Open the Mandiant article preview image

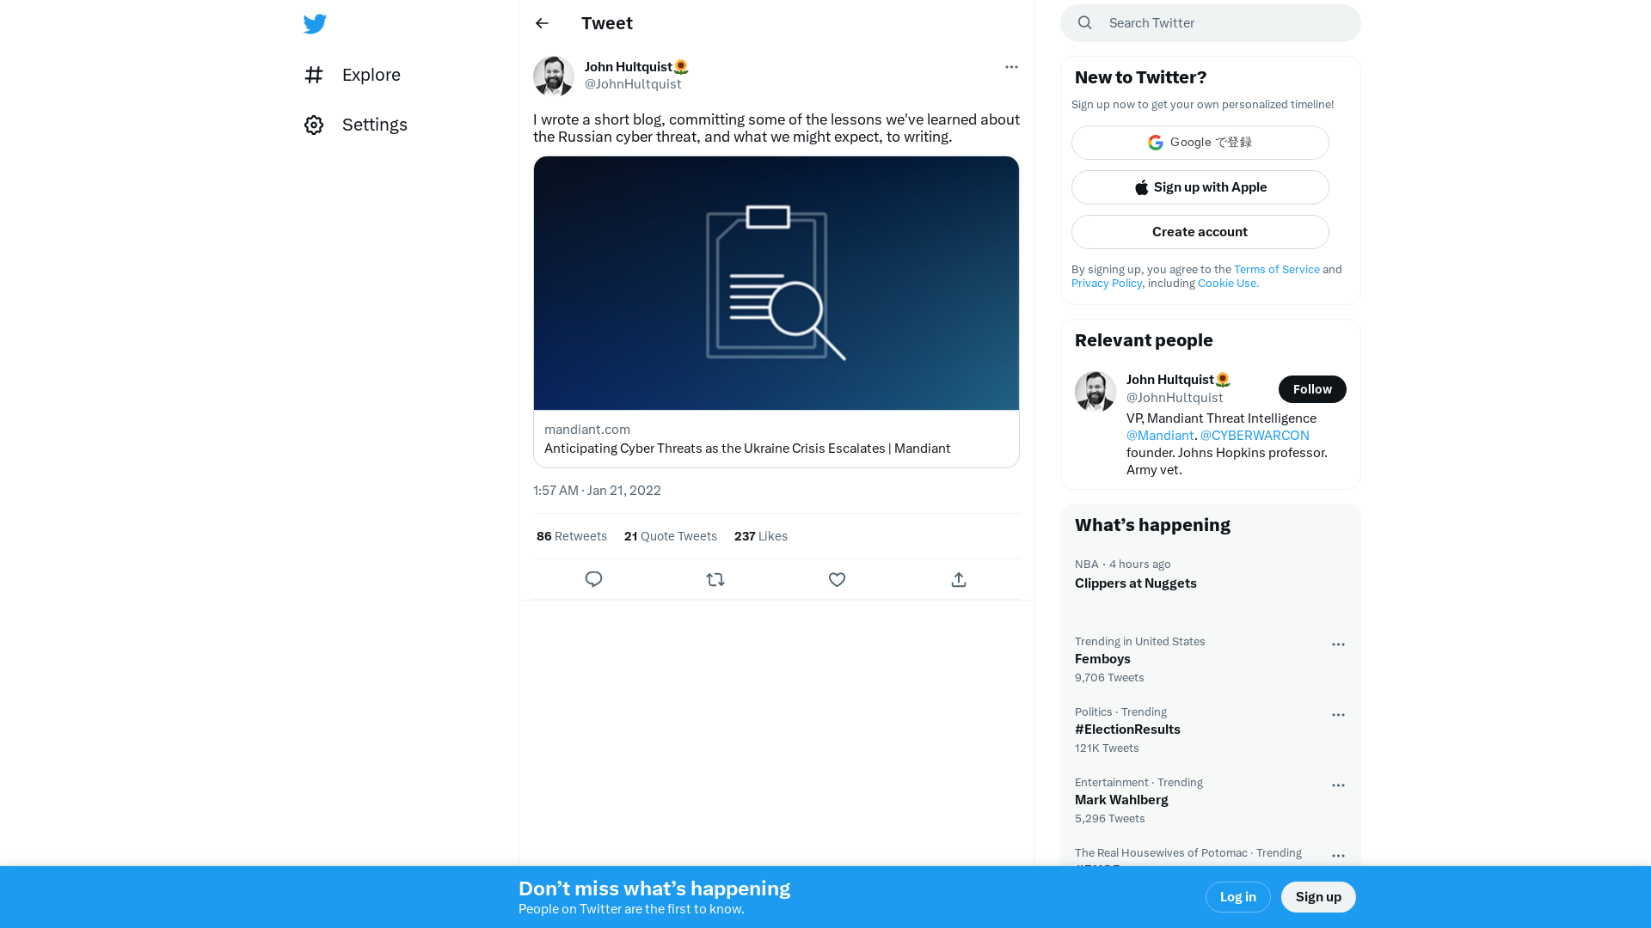[776, 283]
